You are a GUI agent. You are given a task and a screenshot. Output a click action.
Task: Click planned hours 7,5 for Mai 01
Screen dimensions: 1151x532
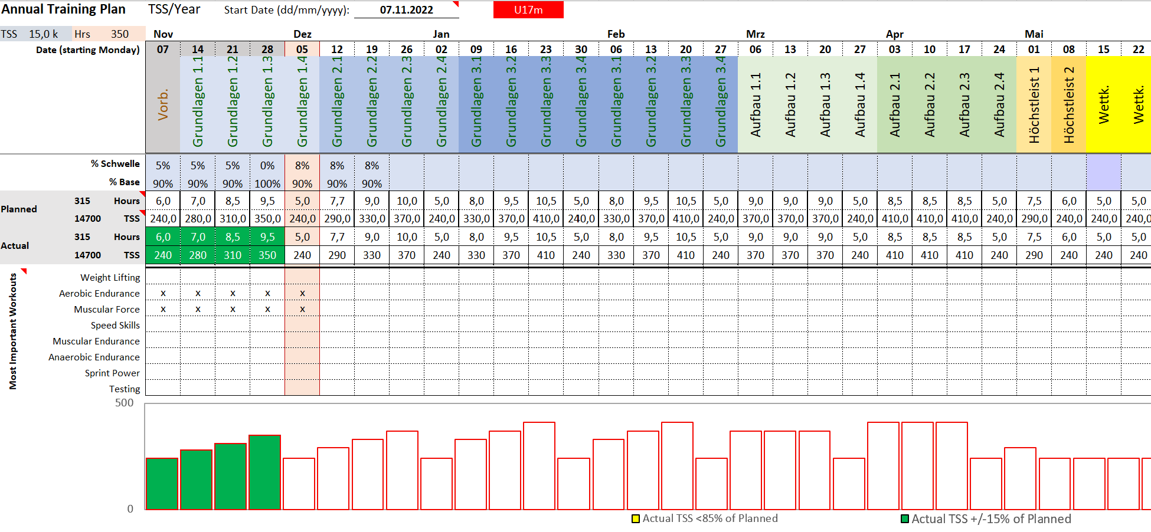tap(1034, 201)
